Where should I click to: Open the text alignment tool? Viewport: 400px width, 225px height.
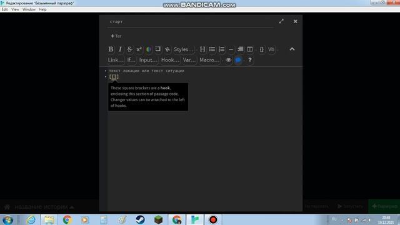click(x=240, y=49)
